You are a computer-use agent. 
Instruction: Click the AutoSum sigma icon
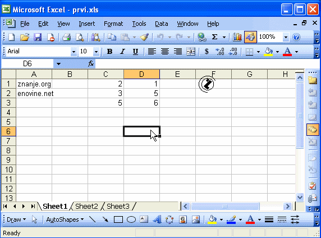coord(214,37)
